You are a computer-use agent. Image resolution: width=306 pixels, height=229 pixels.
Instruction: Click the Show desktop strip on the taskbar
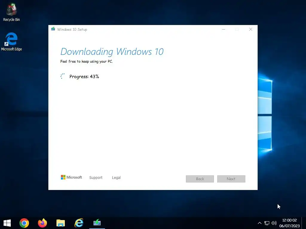tap(304, 223)
